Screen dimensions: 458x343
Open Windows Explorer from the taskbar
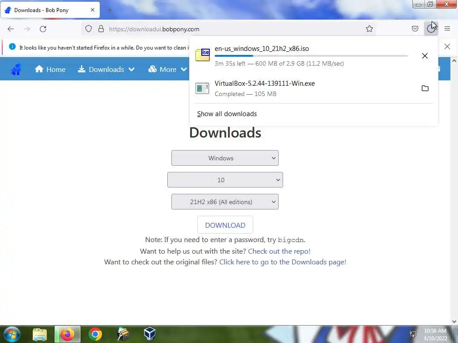point(40,334)
